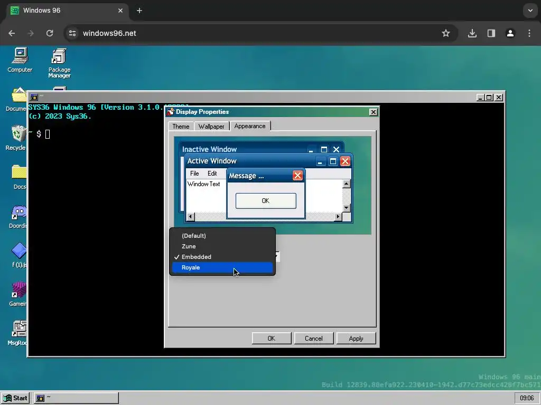Open the MsgRoom desktop icon

tap(17, 333)
